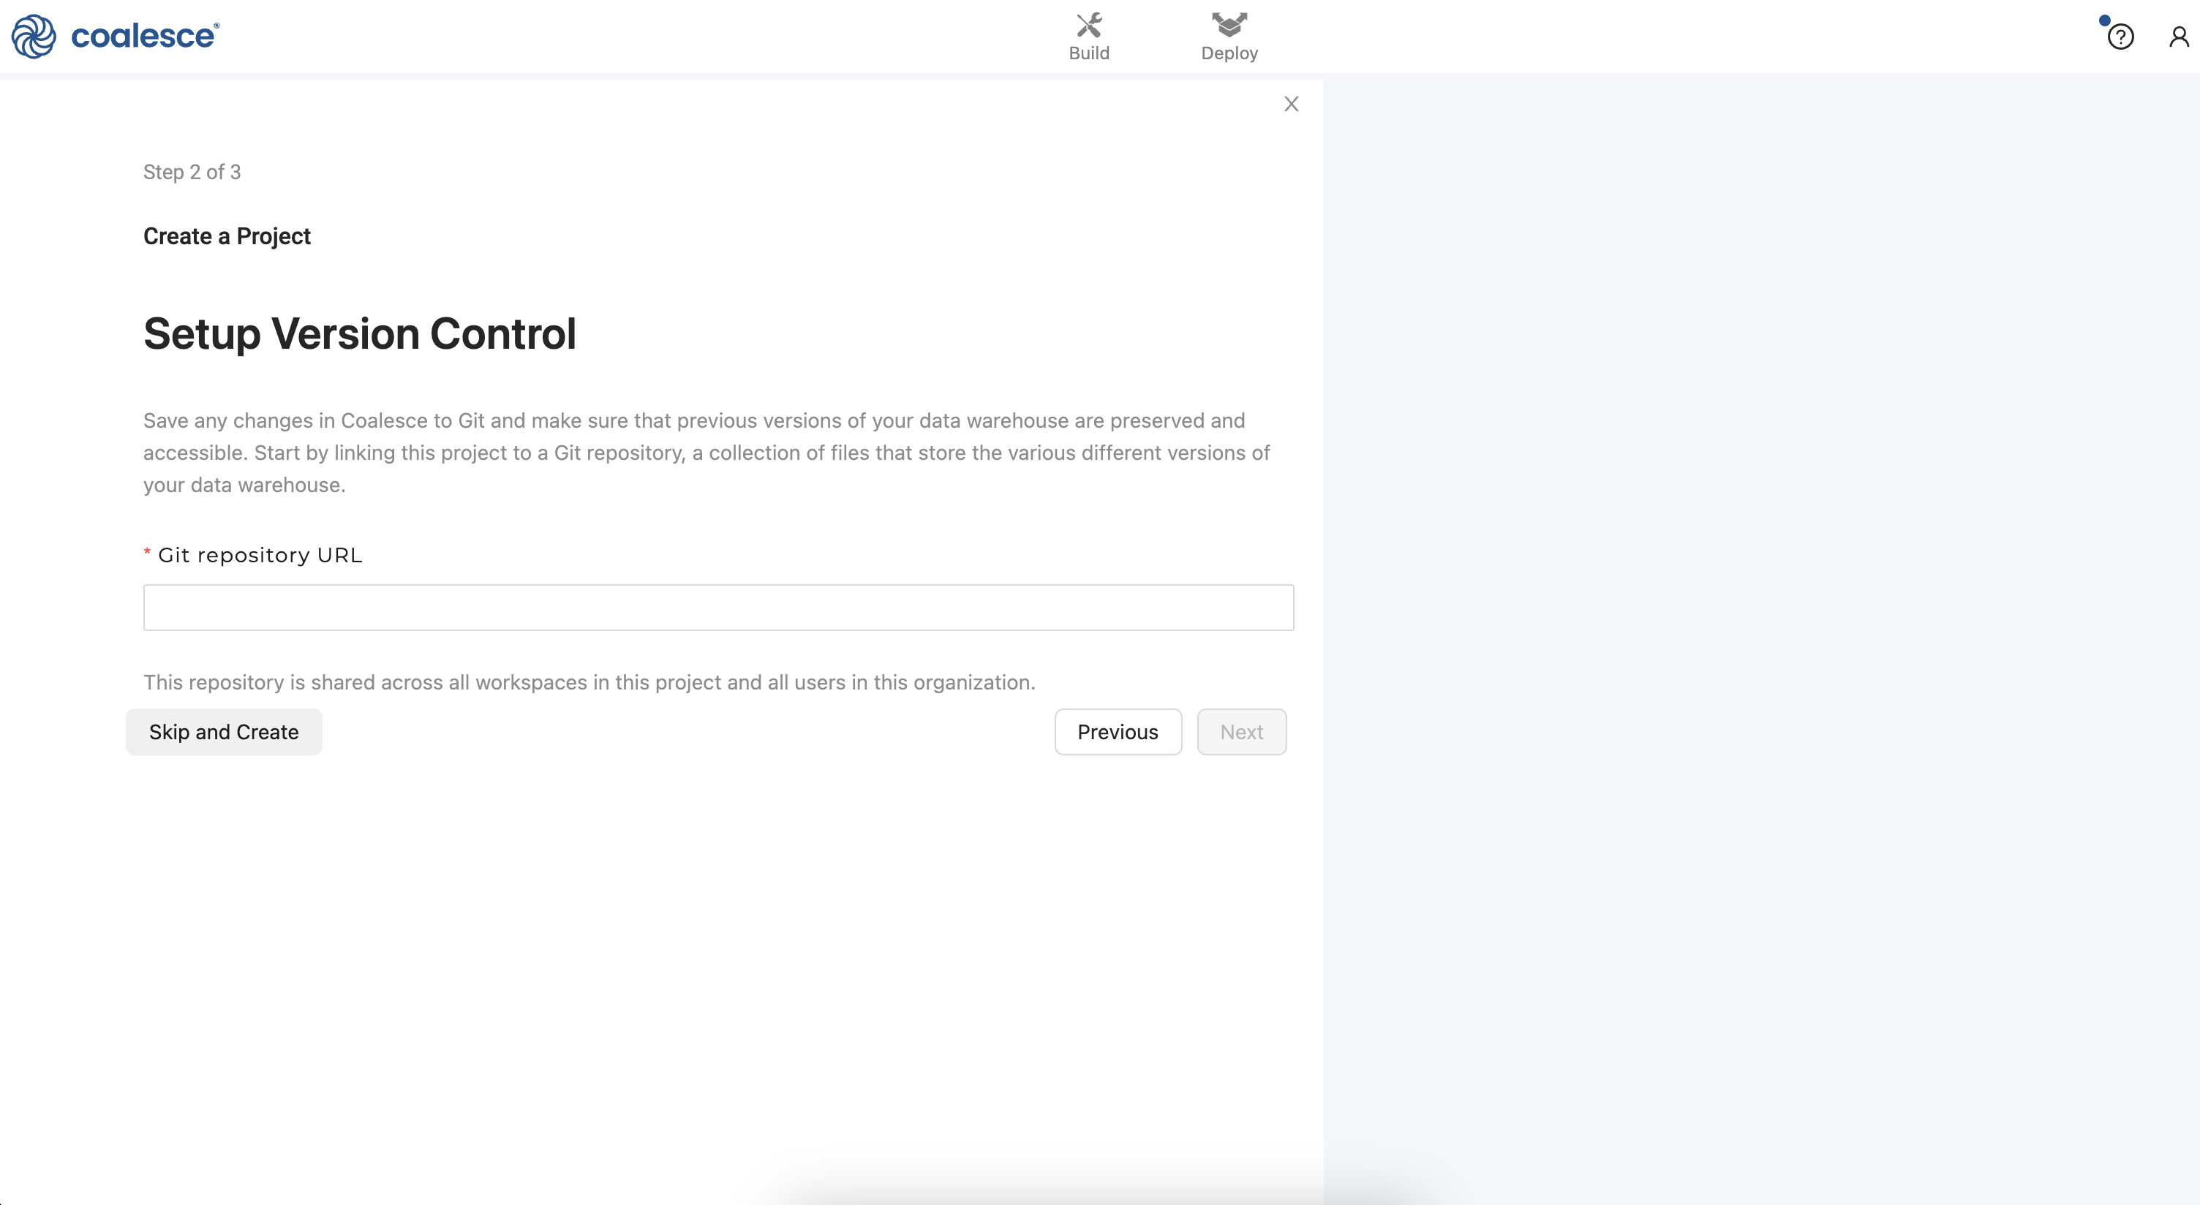The height and width of the screenshot is (1205, 2200).
Task: Click the version control description paragraph
Action: click(707, 453)
